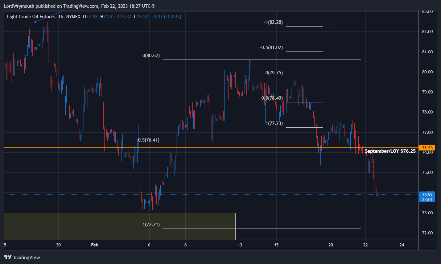Viewport: 441px width, 264px height.
Task: Select the open value O73.92 in legend
Action: [90, 17]
